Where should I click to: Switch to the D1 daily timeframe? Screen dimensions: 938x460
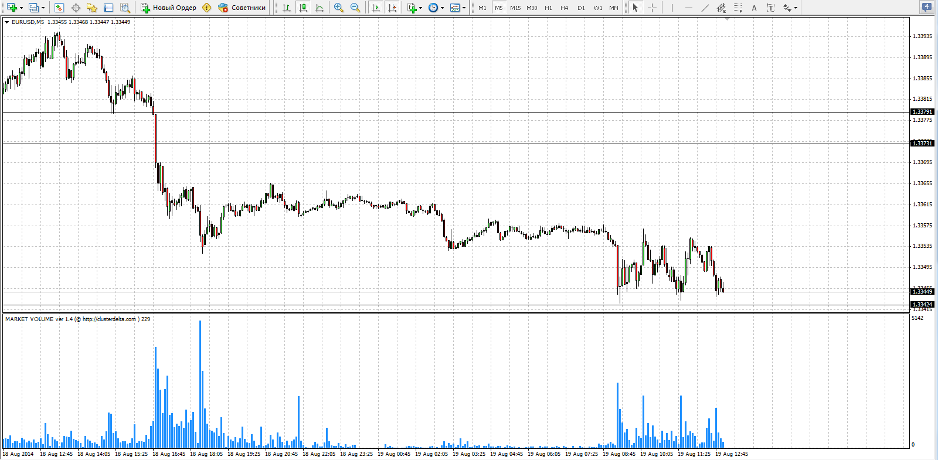coord(581,8)
